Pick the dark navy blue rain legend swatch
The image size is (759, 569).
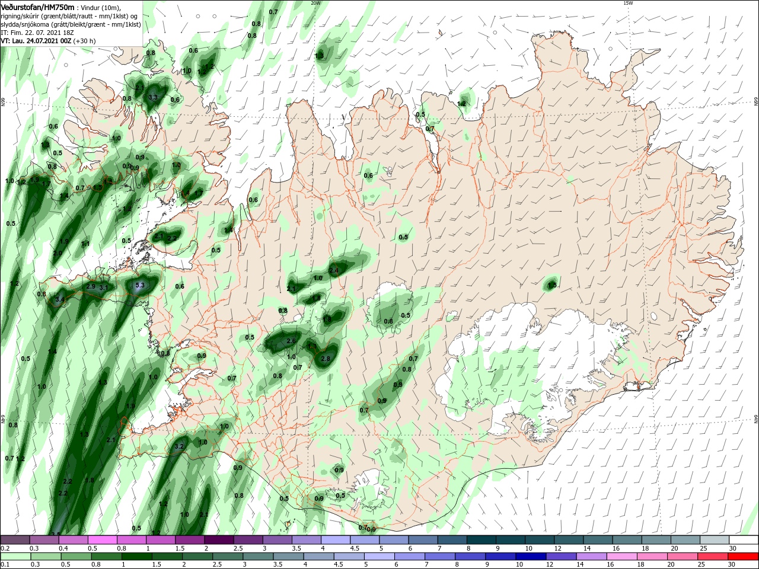[x=530, y=557]
